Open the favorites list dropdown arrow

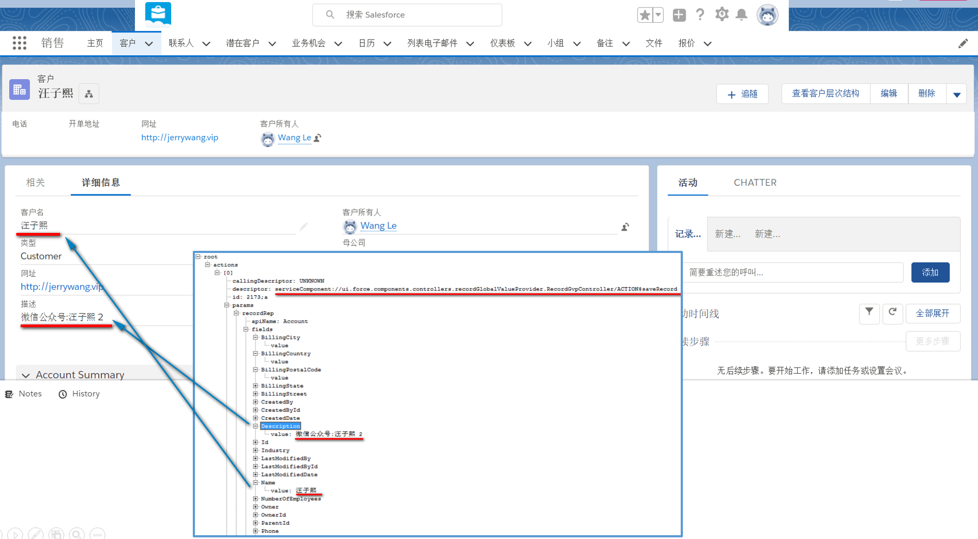[x=658, y=15]
